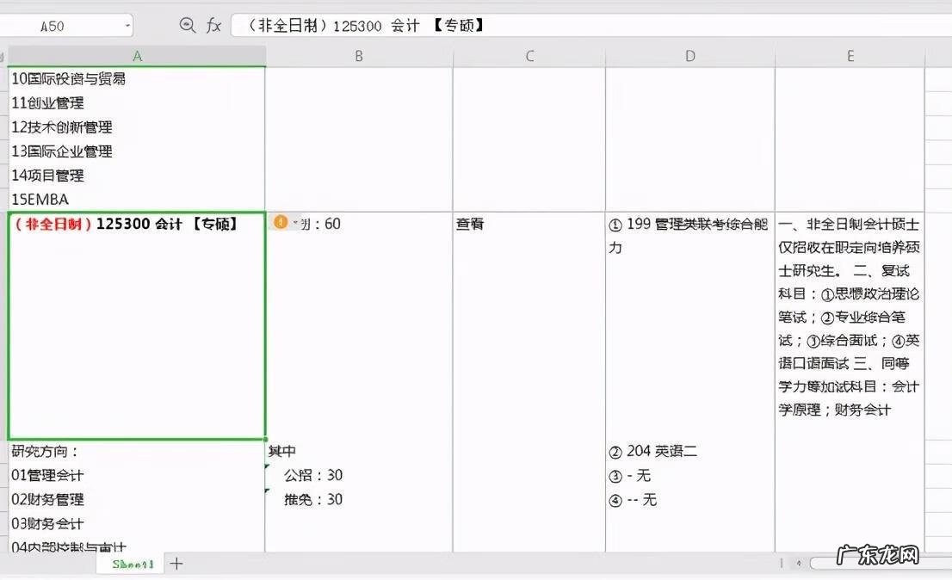Click the formula bar showing 125300 会计
Screen dimensions: 952x580
pyautogui.click(x=591, y=26)
